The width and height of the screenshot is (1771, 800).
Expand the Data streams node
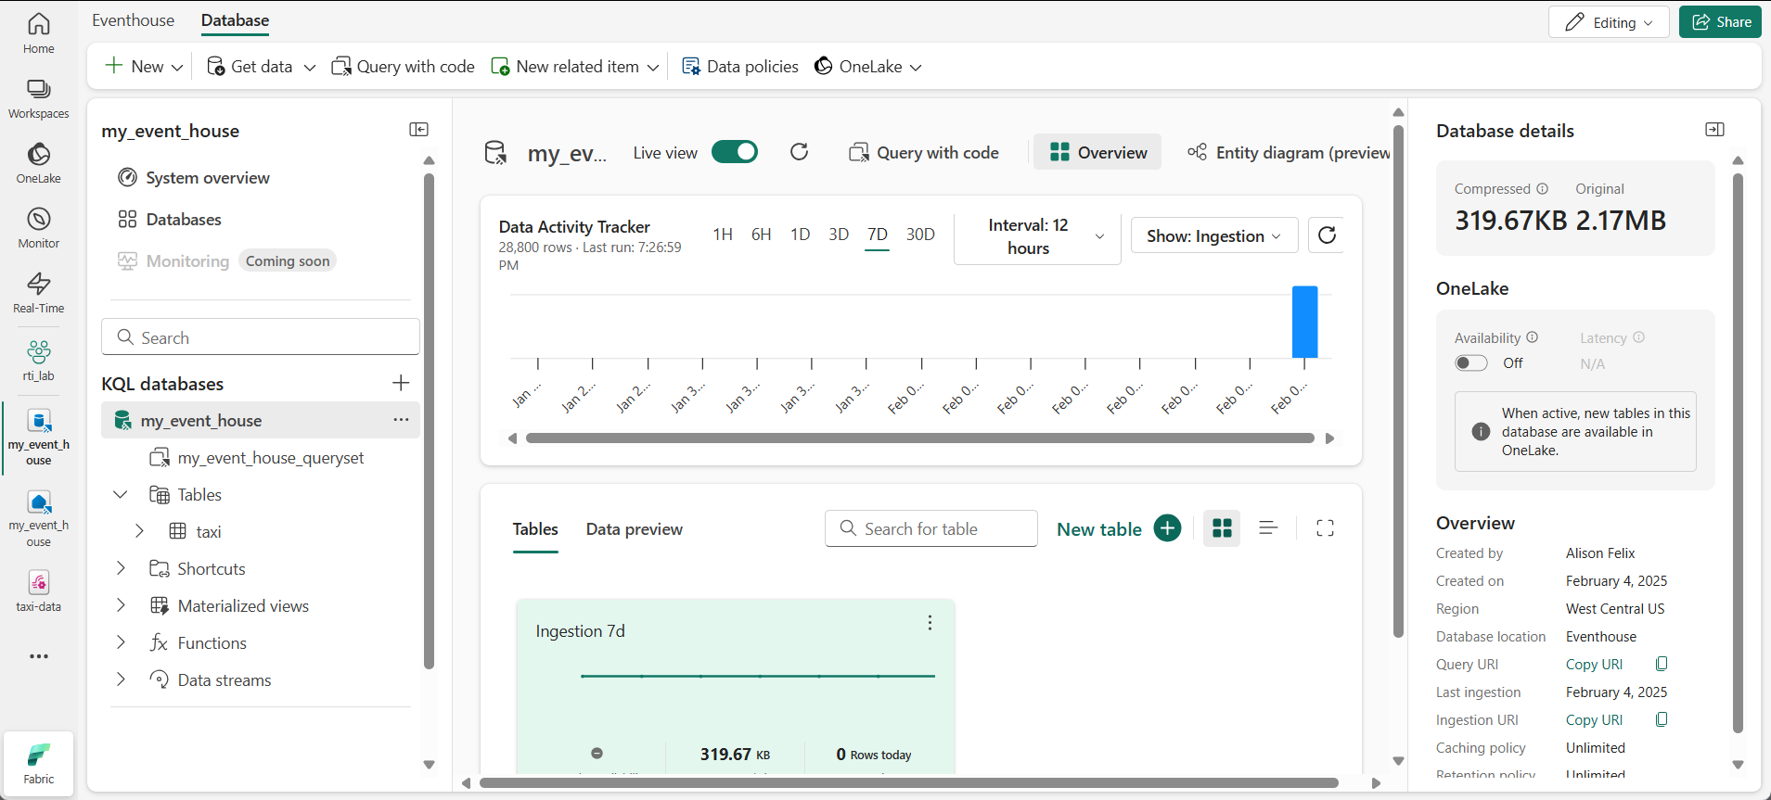pos(121,679)
